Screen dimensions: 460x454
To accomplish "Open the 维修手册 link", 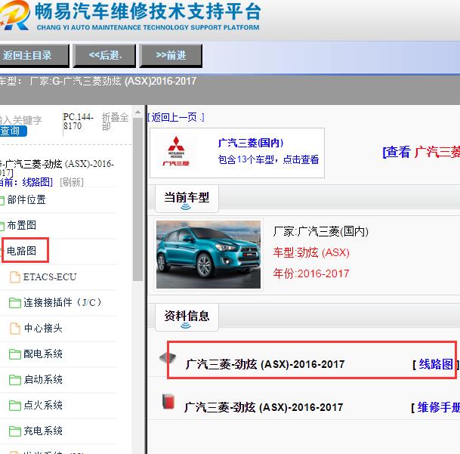I will point(439,407).
